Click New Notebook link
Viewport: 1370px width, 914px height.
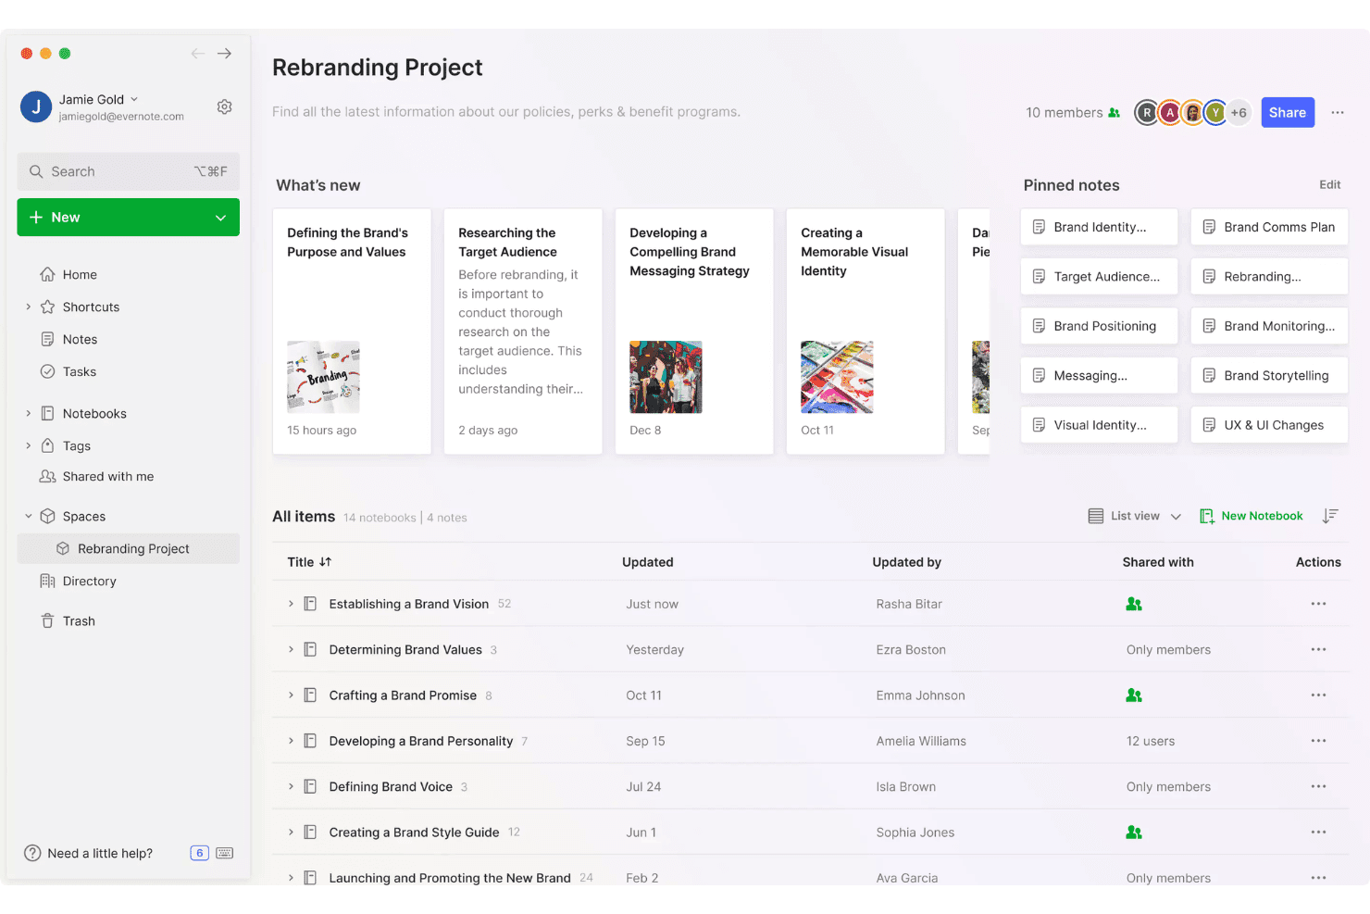click(1252, 516)
